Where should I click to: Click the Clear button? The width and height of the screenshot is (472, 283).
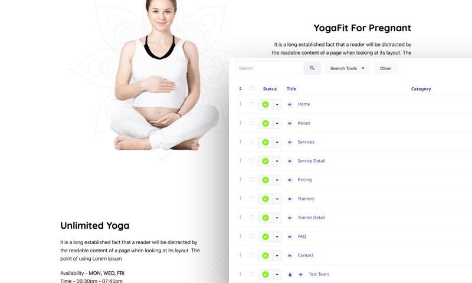click(385, 68)
